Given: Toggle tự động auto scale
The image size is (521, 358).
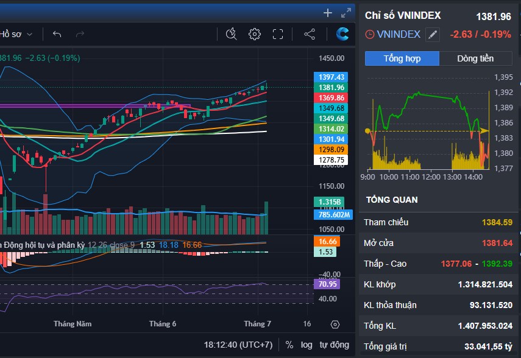Looking at the screenshot, I should click(x=335, y=345).
